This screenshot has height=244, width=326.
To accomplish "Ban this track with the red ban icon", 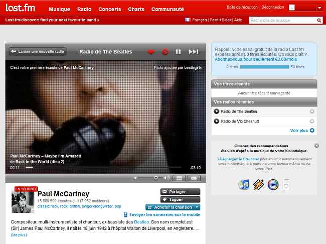I will (x=165, y=52).
